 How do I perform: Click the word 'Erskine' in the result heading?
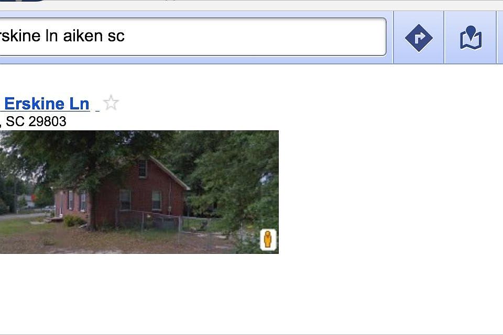pos(35,104)
